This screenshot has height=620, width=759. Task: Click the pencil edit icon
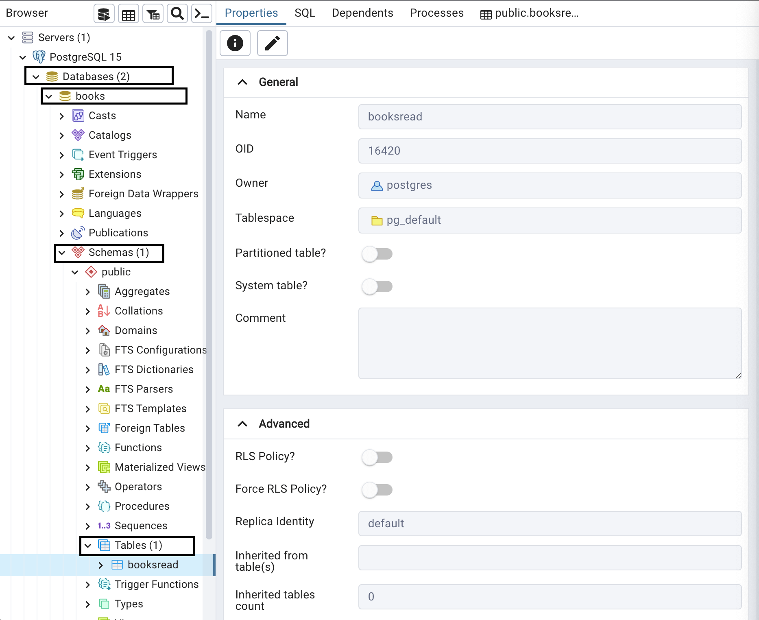pos(273,43)
